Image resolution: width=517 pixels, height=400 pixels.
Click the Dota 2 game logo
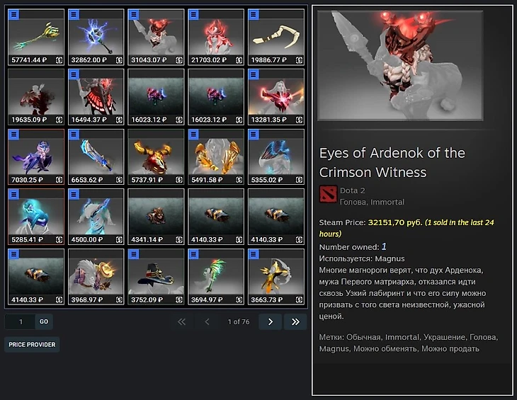(328, 194)
